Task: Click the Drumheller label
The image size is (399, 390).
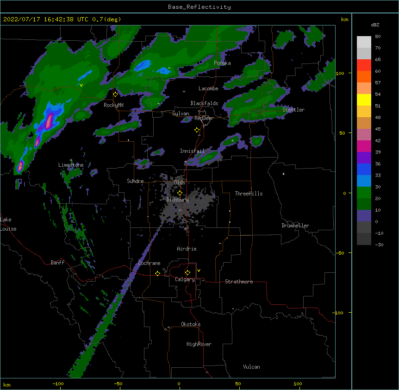Action: coord(295,226)
